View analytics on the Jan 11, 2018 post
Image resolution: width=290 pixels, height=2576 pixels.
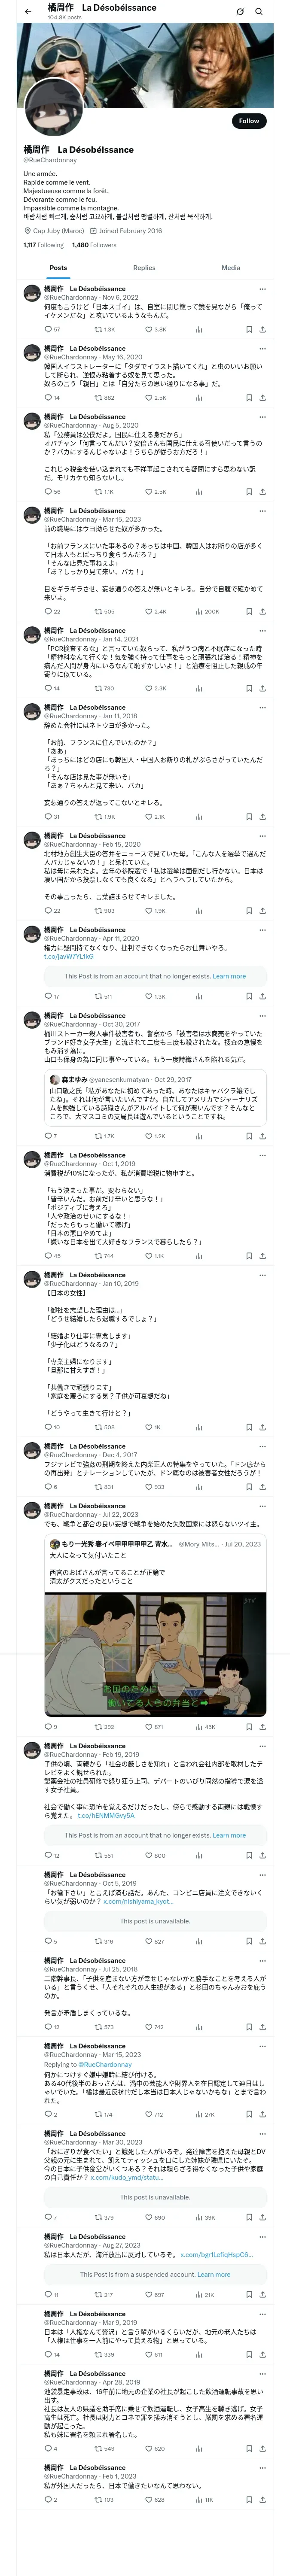click(199, 817)
